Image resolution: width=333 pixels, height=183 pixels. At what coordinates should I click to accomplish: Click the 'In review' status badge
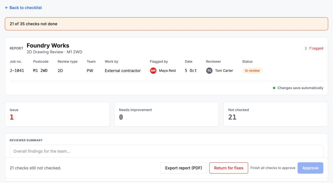[252, 71]
